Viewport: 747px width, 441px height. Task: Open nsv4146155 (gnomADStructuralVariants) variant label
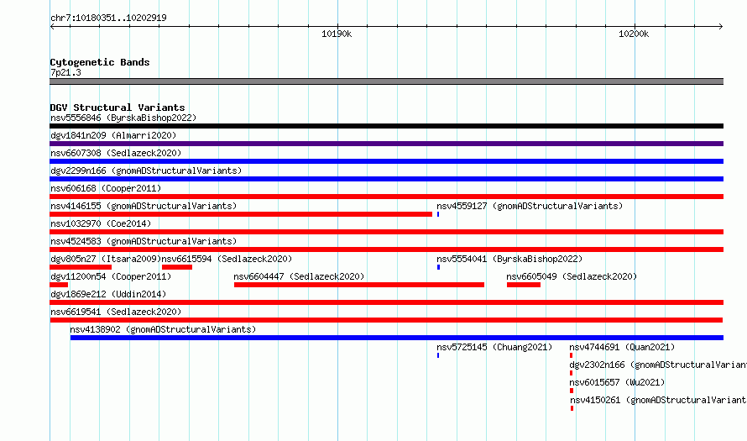coord(144,206)
